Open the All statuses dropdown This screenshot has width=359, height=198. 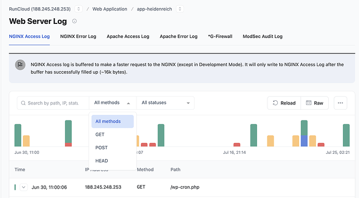165,103
